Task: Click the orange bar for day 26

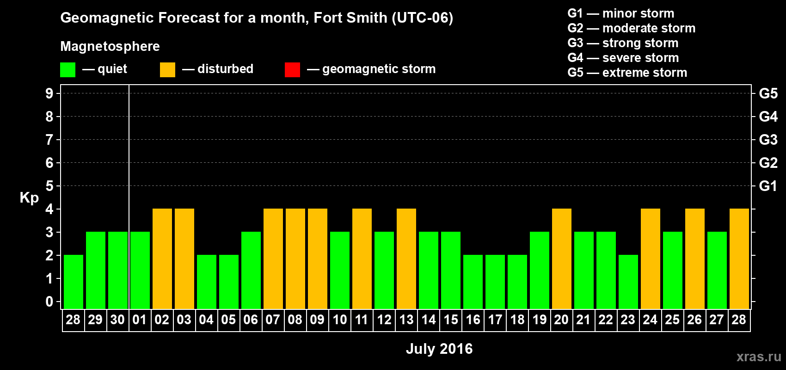Action: 695,259
